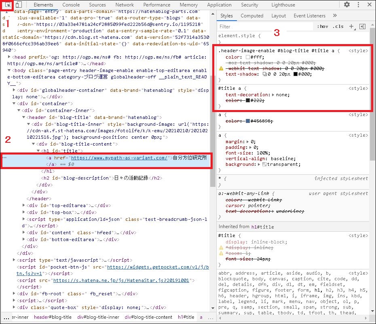
Task: Collapse the blog-title-content div
Action: [x=33, y=144]
